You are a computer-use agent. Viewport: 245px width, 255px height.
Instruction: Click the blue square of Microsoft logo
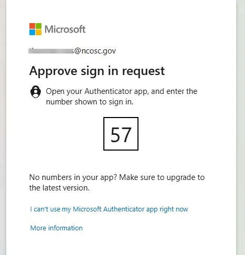pos(33,33)
